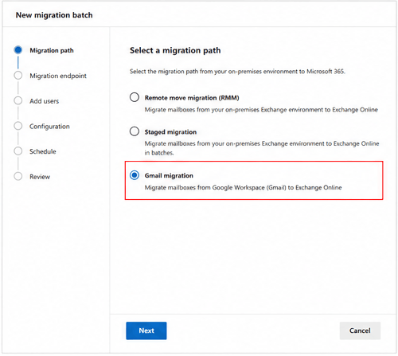
Task: Select Staged migration radio button
Action: click(x=135, y=131)
